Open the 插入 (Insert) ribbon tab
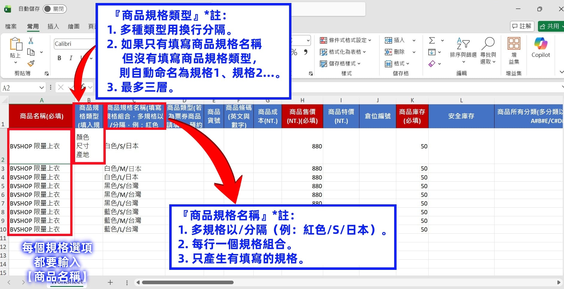 coord(53,27)
